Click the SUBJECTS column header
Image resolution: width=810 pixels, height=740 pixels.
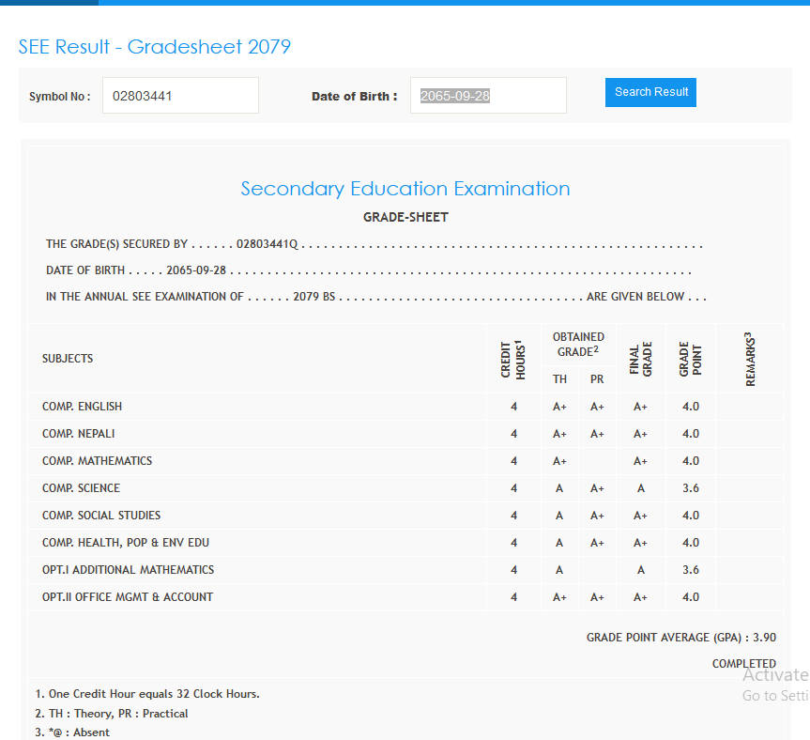pyautogui.click(x=68, y=359)
